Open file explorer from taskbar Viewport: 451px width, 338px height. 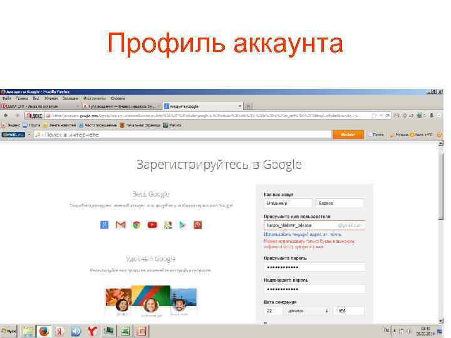[x=28, y=331]
